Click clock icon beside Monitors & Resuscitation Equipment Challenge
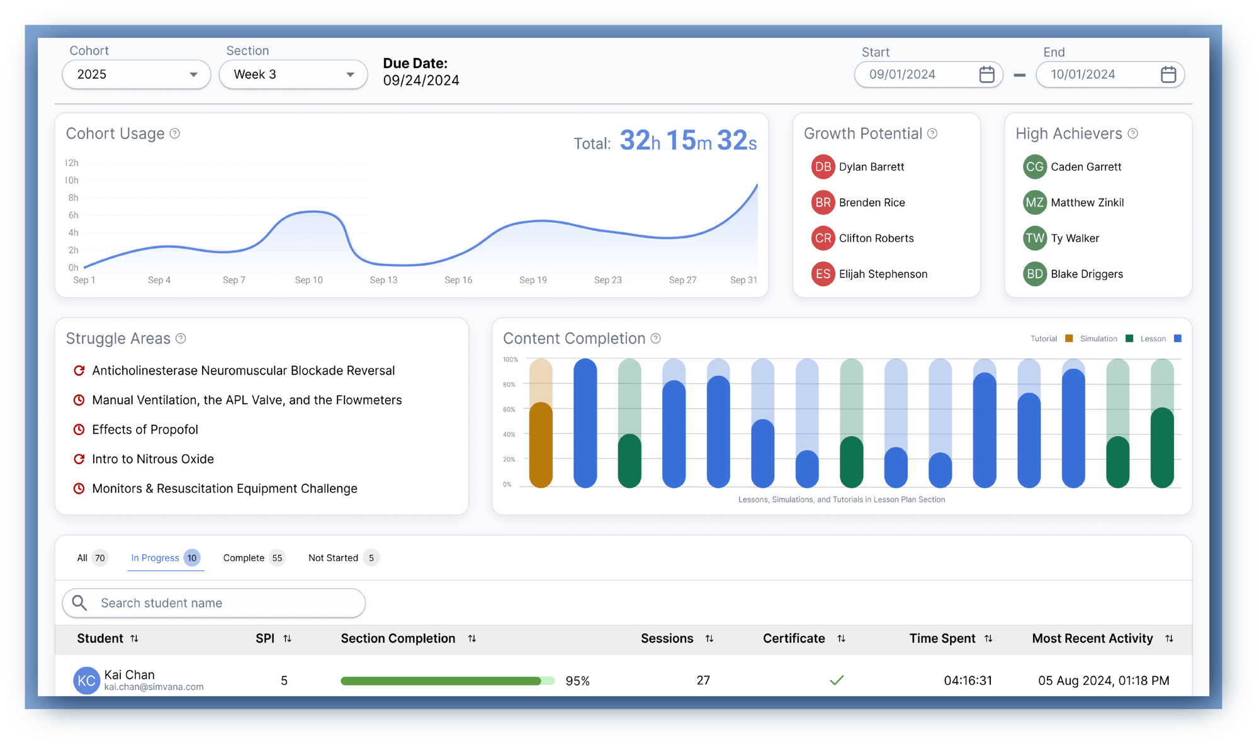Viewport: 1259px width, 746px height. coord(79,489)
